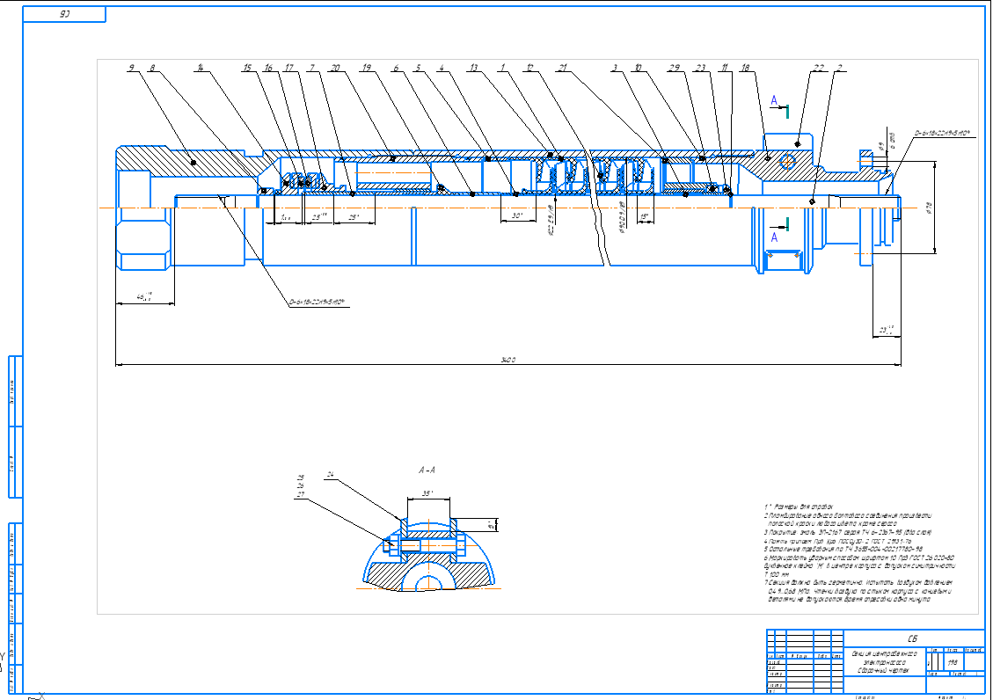Select technical note 1 about reference dimensions
This screenshot has height=700, width=993.
[798, 507]
